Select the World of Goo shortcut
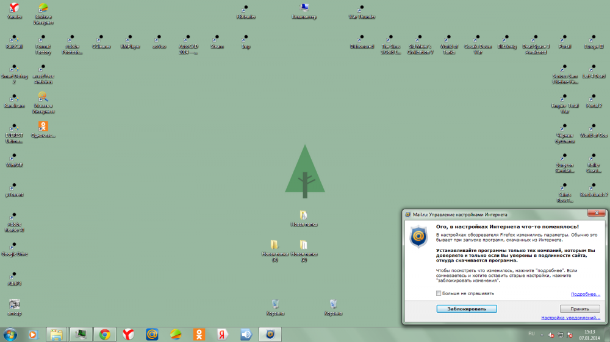610x342 pixels. pyautogui.click(x=594, y=131)
